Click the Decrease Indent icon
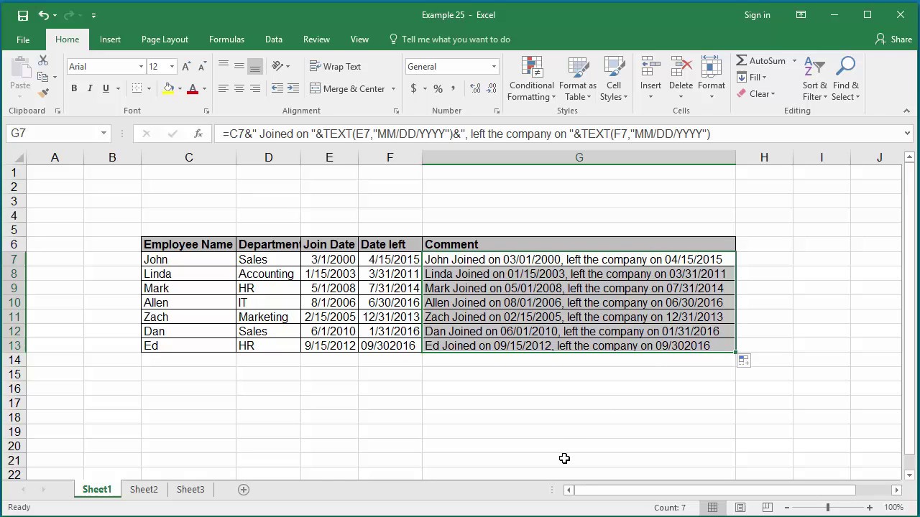This screenshot has height=517, width=920. point(277,88)
